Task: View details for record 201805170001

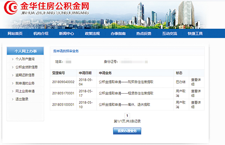Action: pos(196,93)
